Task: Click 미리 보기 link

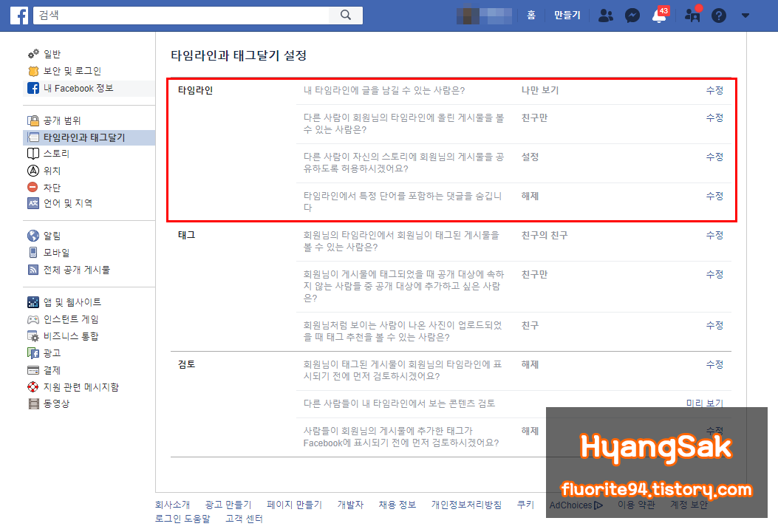Action: pos(705,403)
